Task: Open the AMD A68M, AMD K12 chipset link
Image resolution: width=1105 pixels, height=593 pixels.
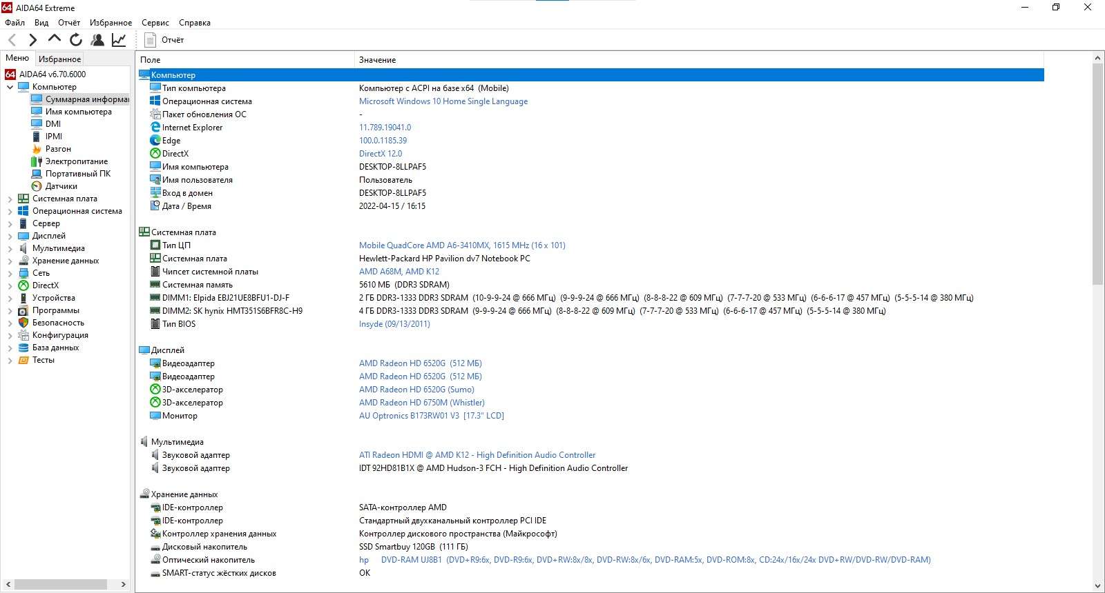Action: (399, 272)
